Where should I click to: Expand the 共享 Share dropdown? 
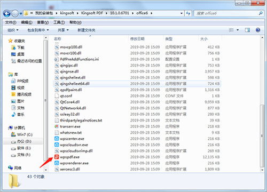pos(63,30)
